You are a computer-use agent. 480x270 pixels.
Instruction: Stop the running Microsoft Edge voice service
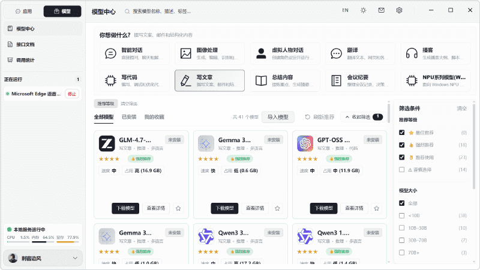click(72, 94)
